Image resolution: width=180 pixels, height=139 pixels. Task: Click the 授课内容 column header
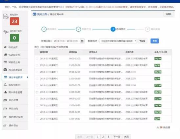click(x=130, y=52)
